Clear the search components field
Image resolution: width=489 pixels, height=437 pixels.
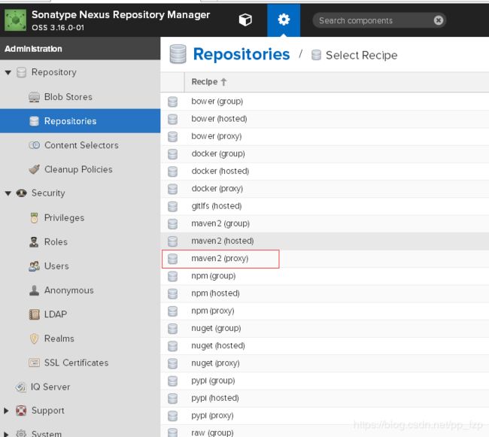pyautogui.click(x=438, y=20)
